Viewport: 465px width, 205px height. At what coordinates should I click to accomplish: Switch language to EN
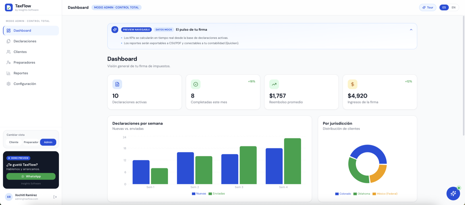tap(453, 7)
